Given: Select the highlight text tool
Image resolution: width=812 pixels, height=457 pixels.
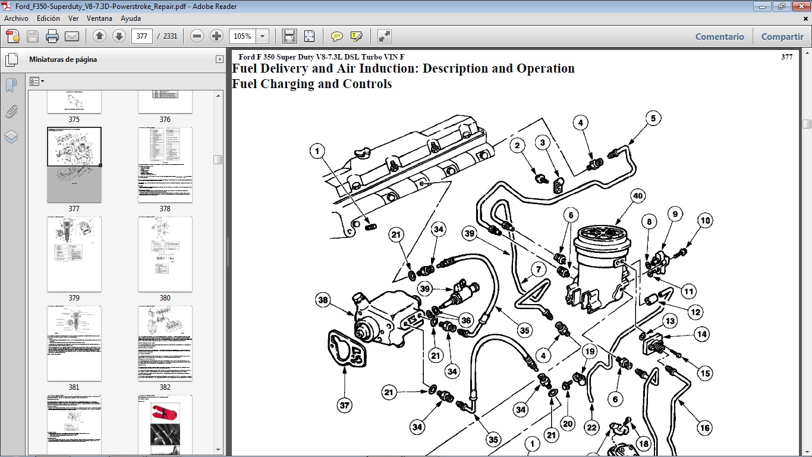Looking at the screenshot, I should coord(356,36).
